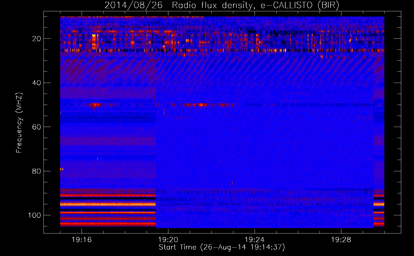Click the '100' frequency tick label

[x=35, y=215]
